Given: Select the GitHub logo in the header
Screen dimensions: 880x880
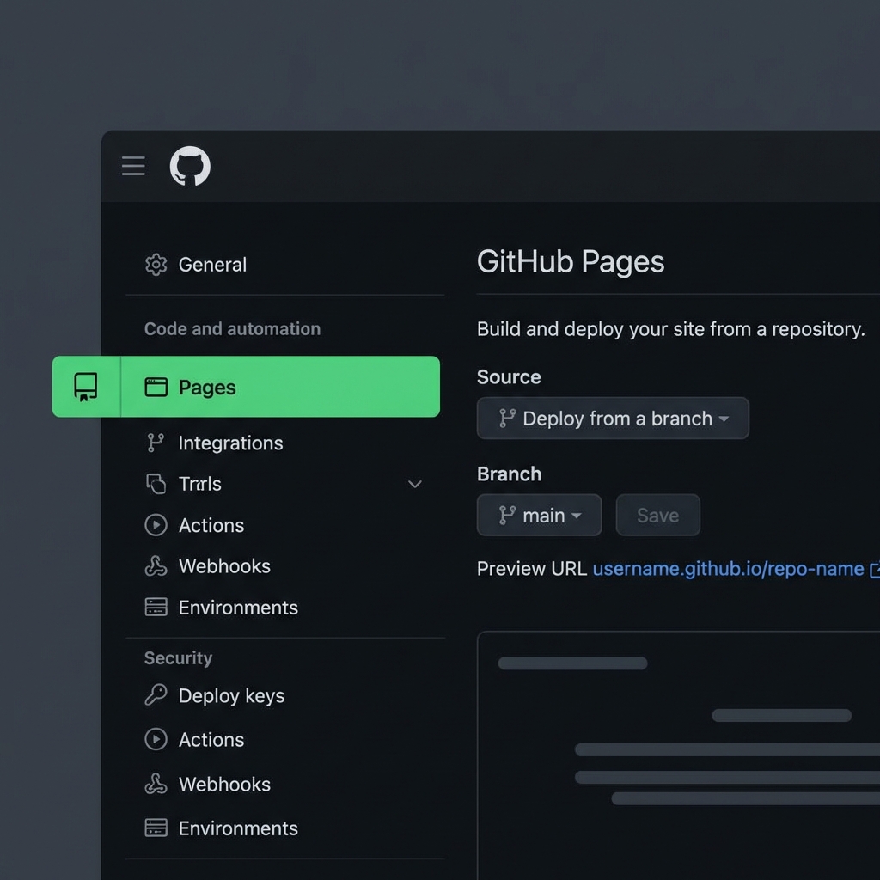Looking at the screenshot, I should coord(190,166).
